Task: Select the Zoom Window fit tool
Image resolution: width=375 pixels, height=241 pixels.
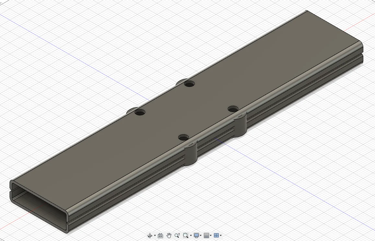Action: (186, 236)
